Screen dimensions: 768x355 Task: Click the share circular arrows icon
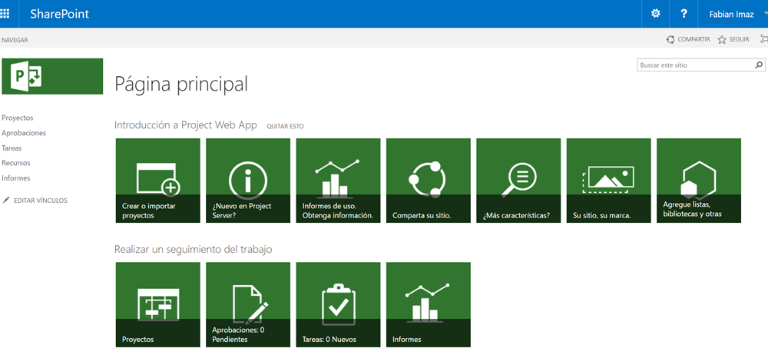tap(670, 40)
